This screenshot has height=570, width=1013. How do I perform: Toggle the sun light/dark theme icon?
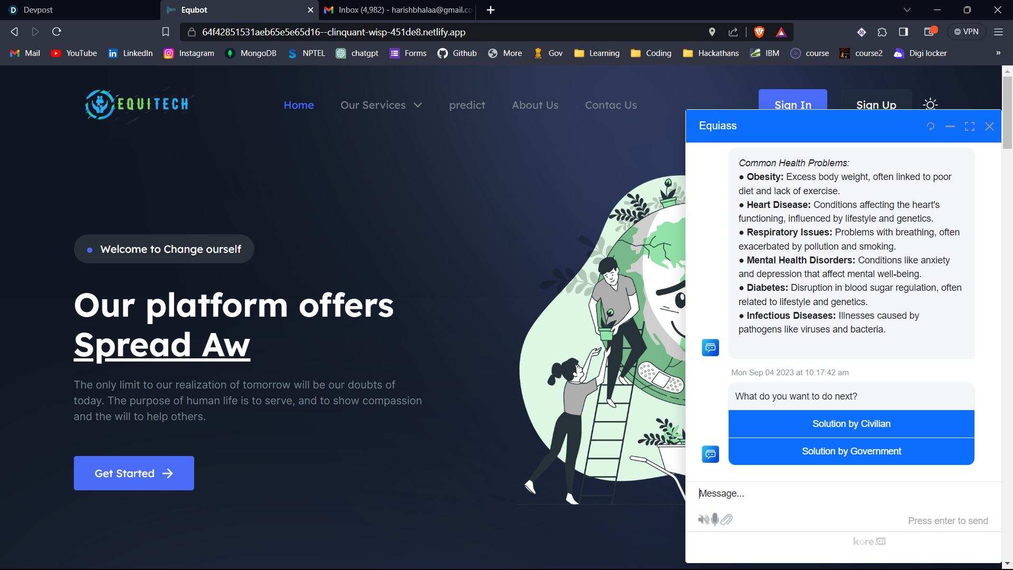coord(930,104)
